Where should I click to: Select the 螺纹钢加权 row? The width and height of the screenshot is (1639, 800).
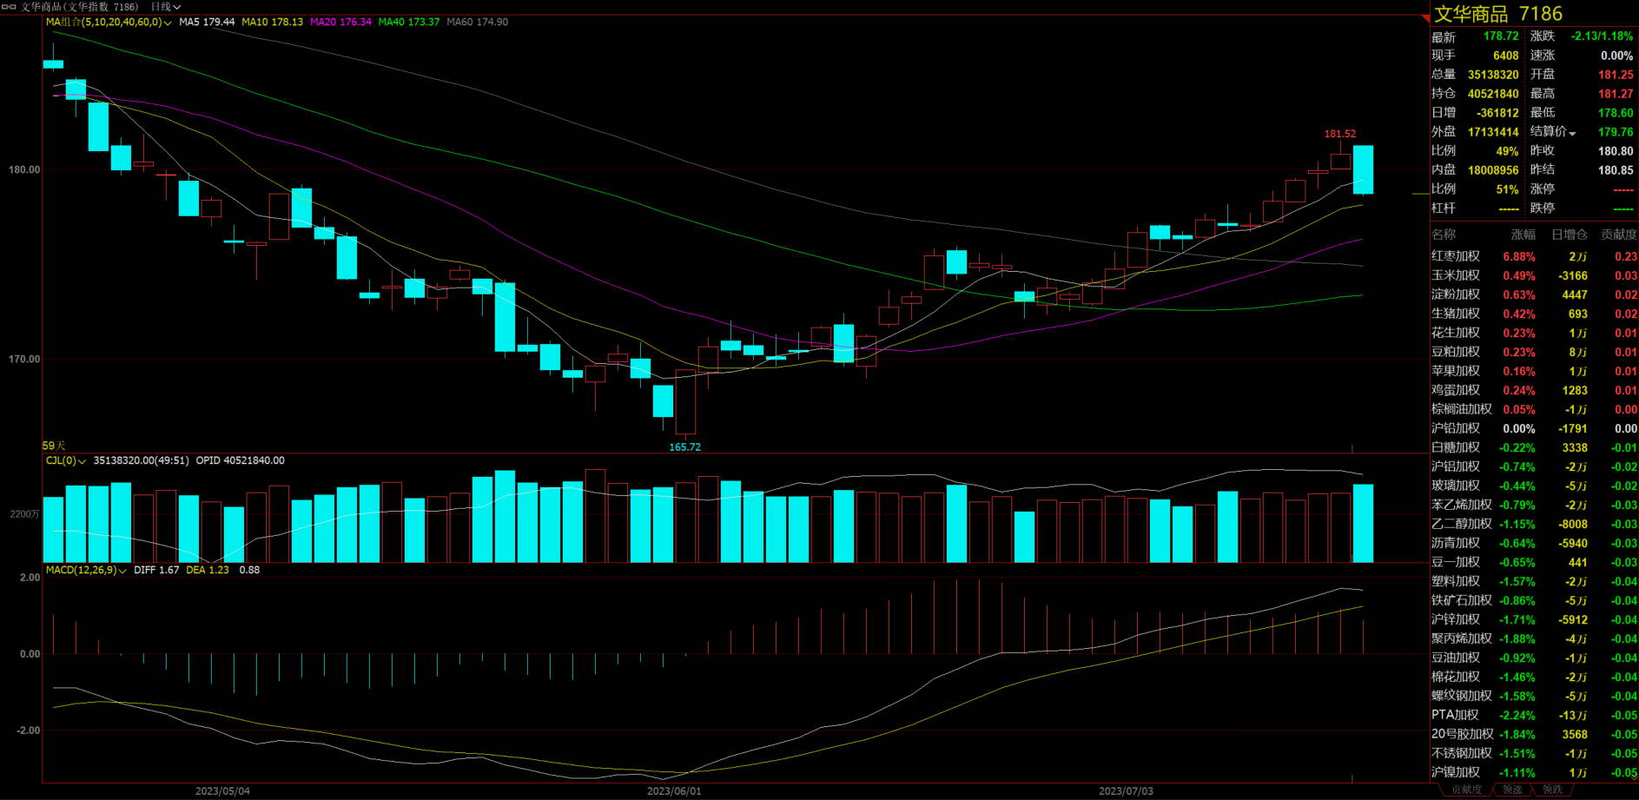coord(1534,697)
